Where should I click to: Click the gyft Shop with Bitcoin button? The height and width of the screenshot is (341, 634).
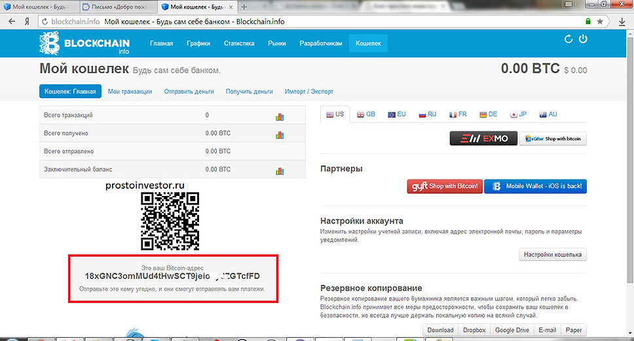[x=445, y=186]
